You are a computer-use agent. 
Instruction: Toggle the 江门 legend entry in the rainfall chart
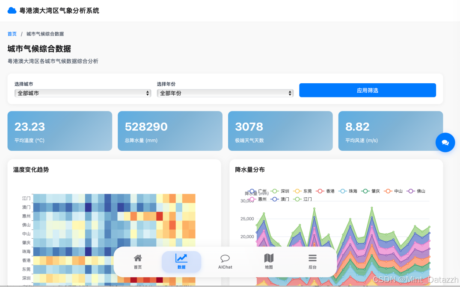tap(302, 199)
